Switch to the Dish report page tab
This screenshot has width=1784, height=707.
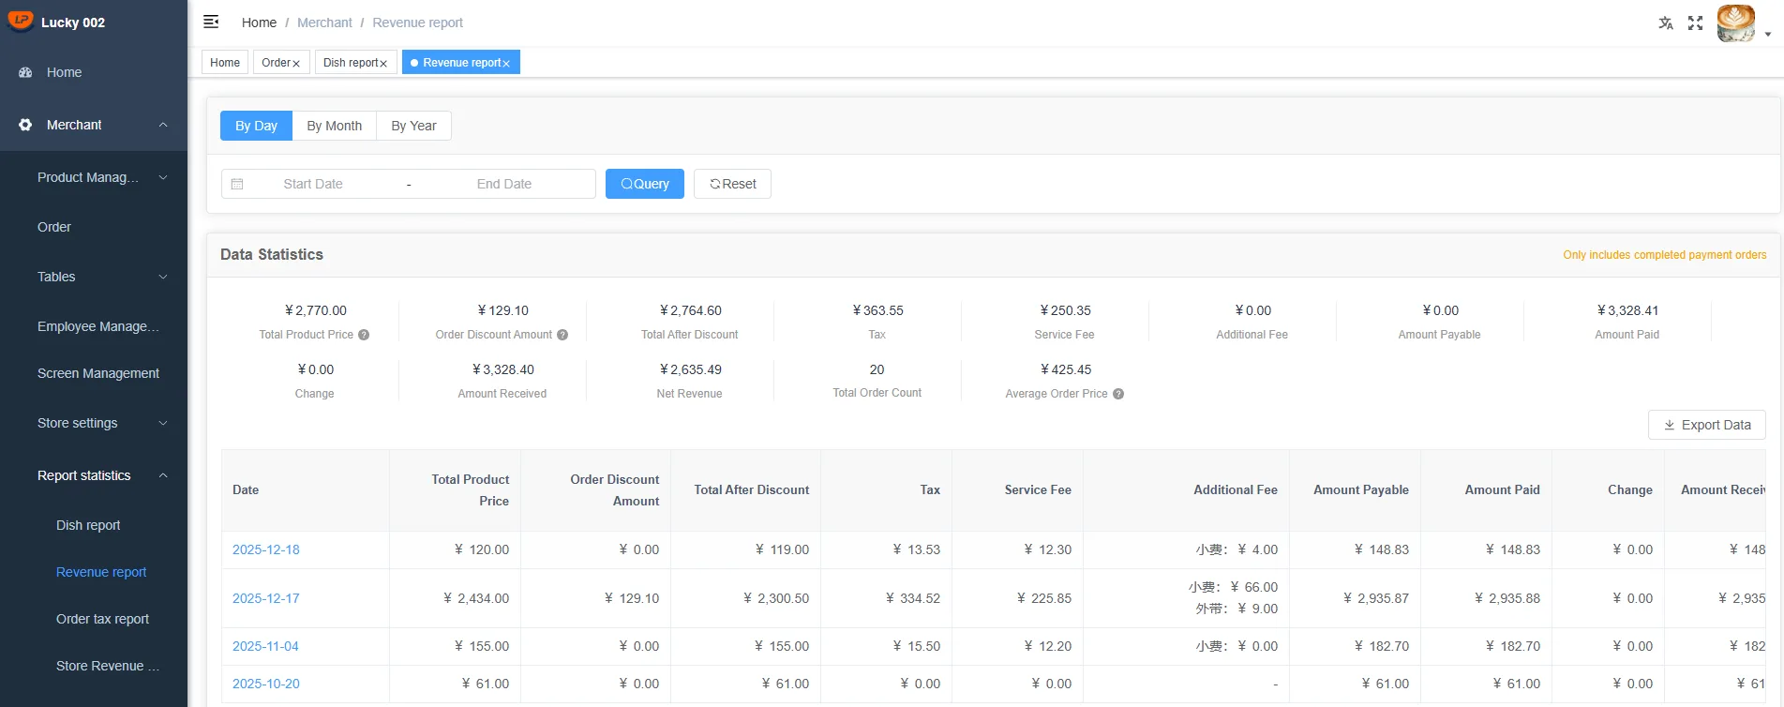[351, 63]
